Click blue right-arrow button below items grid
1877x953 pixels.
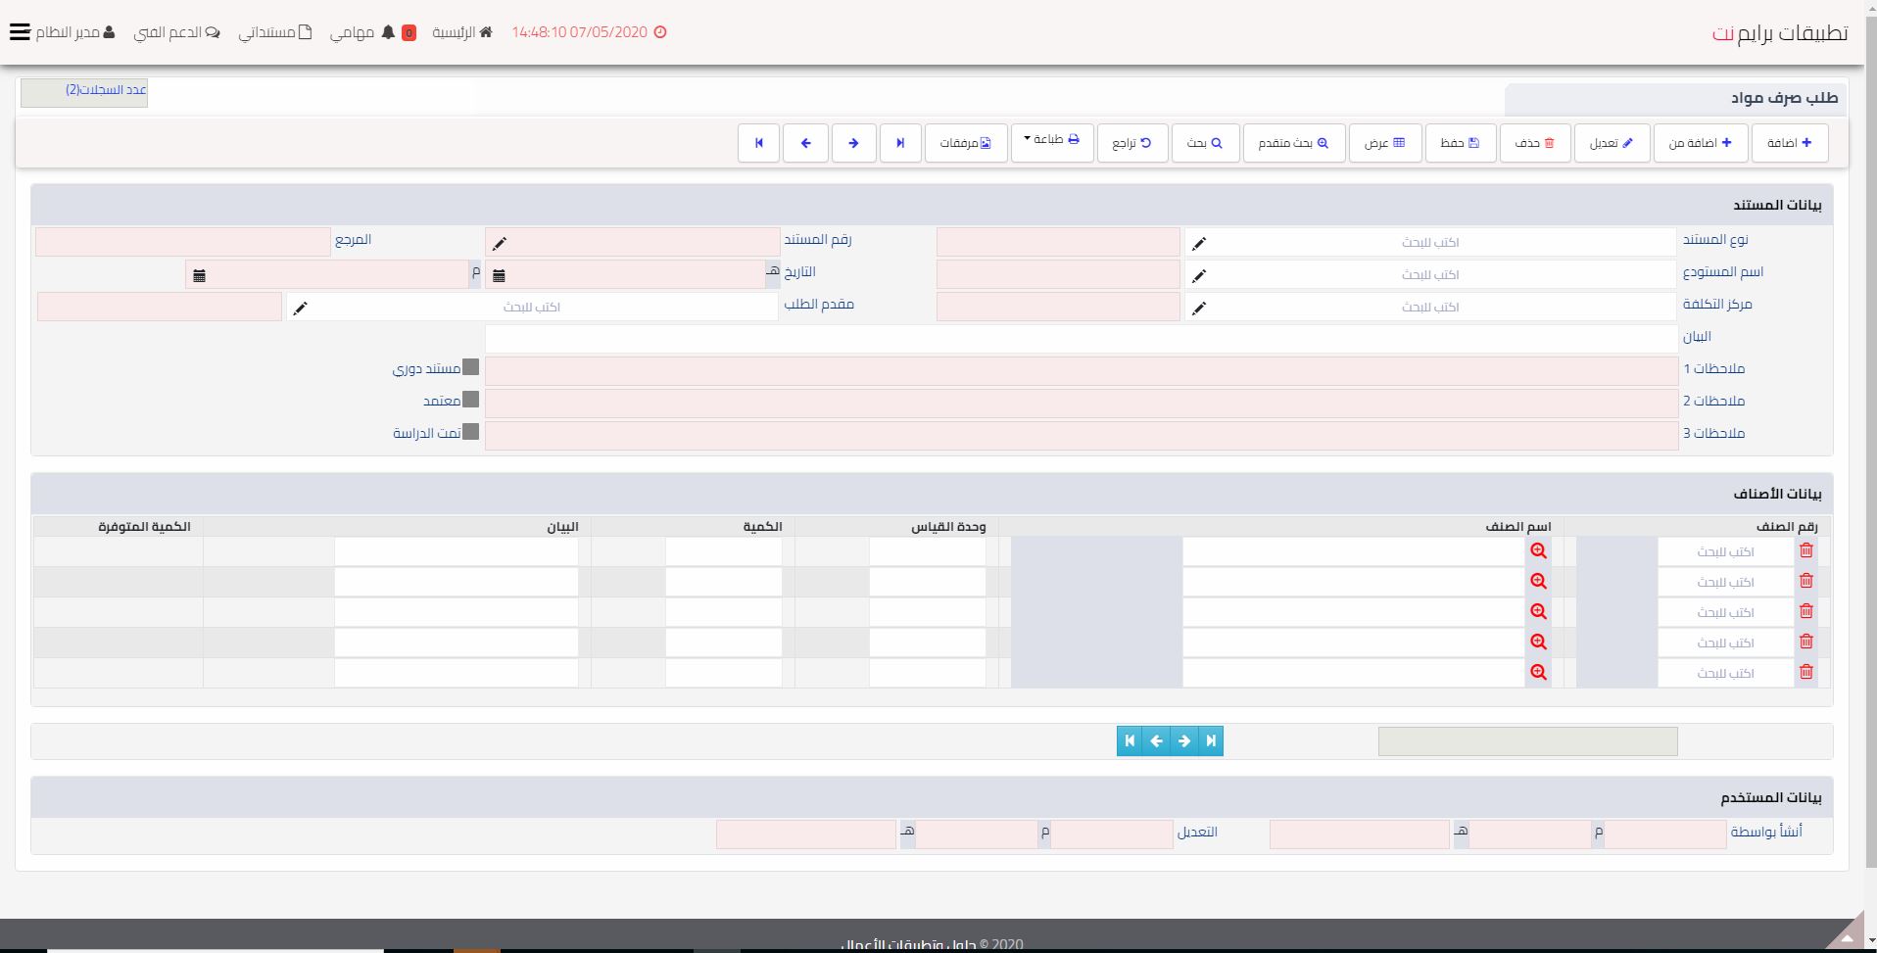pos(1183,741)
